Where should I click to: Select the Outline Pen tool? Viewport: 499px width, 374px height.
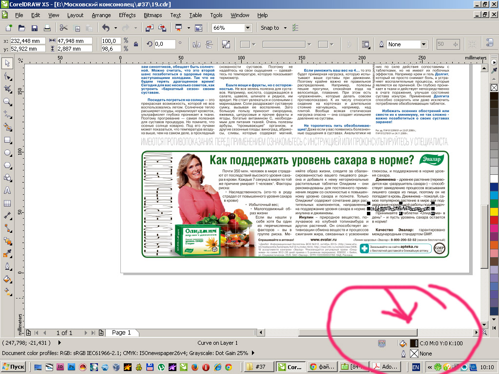7,266
